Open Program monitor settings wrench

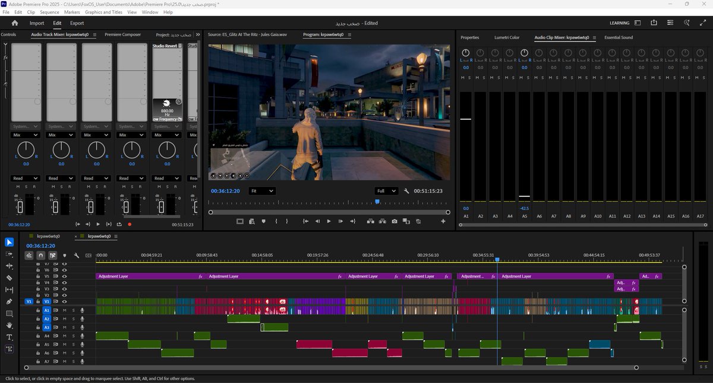tap(407, 191)
